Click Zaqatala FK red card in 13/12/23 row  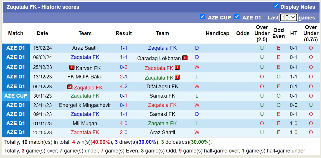(x=177, y=77)
